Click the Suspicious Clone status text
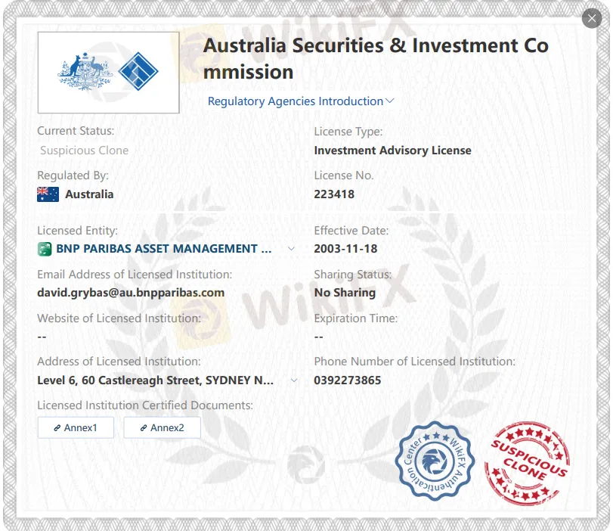Viewport: 613px width, 531px height. [84, 151]
